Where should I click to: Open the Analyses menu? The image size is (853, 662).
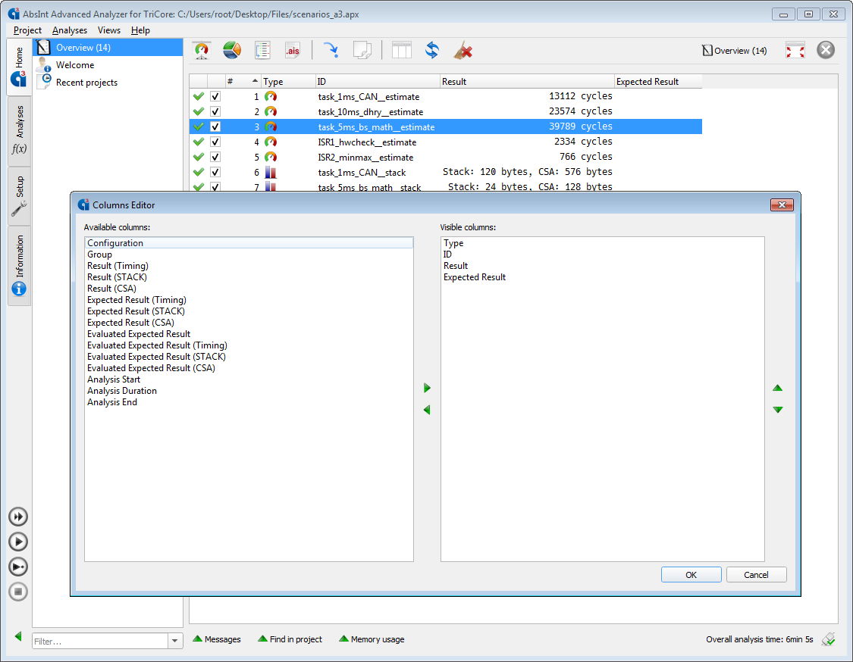coord(70,30)
